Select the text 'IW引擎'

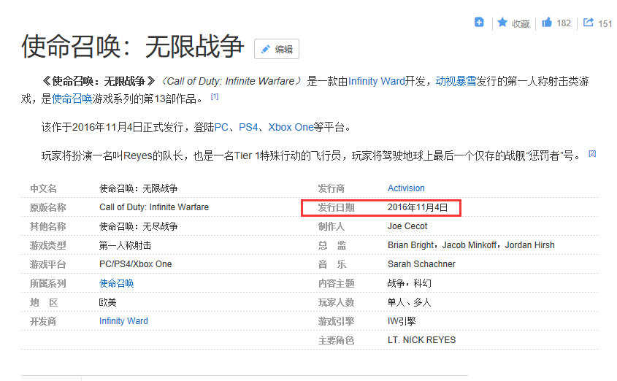tap(402, 321)
